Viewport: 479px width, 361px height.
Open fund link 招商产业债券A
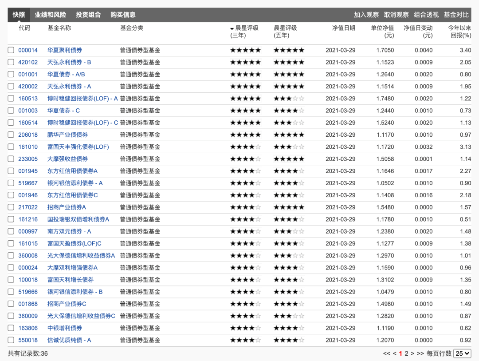[67, 207]
